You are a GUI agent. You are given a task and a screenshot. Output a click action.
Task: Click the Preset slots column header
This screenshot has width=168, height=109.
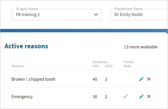(129, 64)
